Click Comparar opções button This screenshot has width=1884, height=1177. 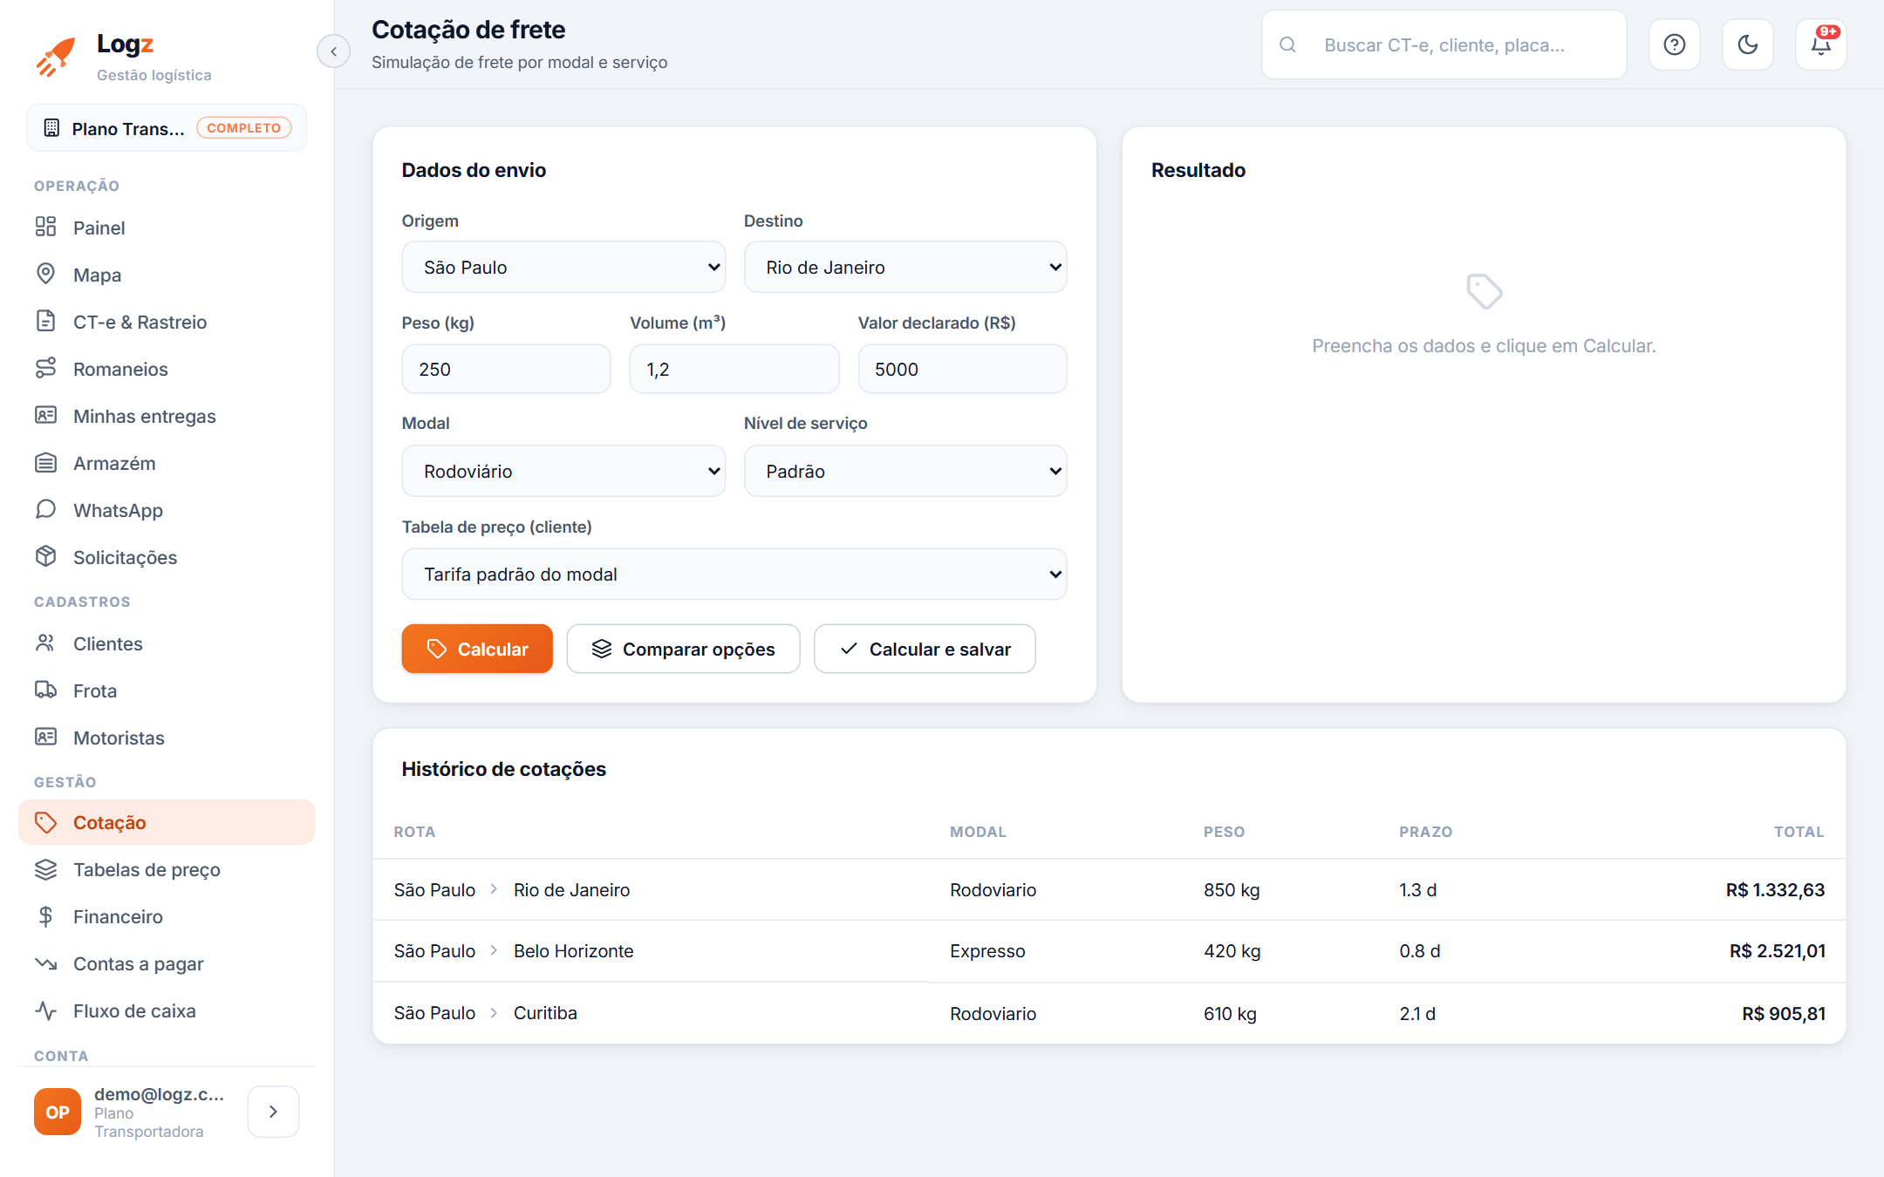(x=683, y=649)
